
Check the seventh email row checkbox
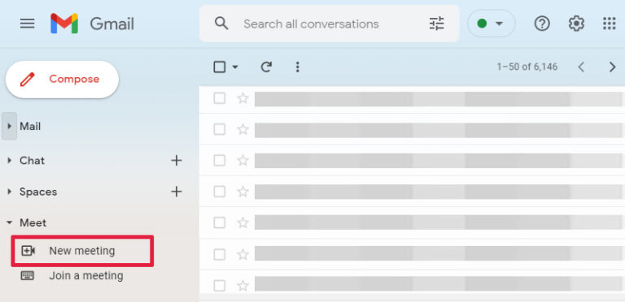pos(219,285)
